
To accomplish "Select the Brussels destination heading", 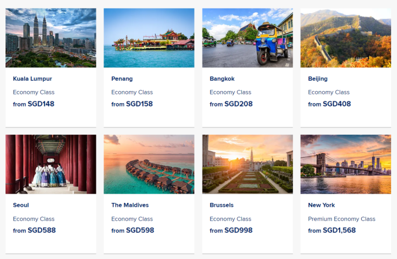I will click(x=222, y=205).
